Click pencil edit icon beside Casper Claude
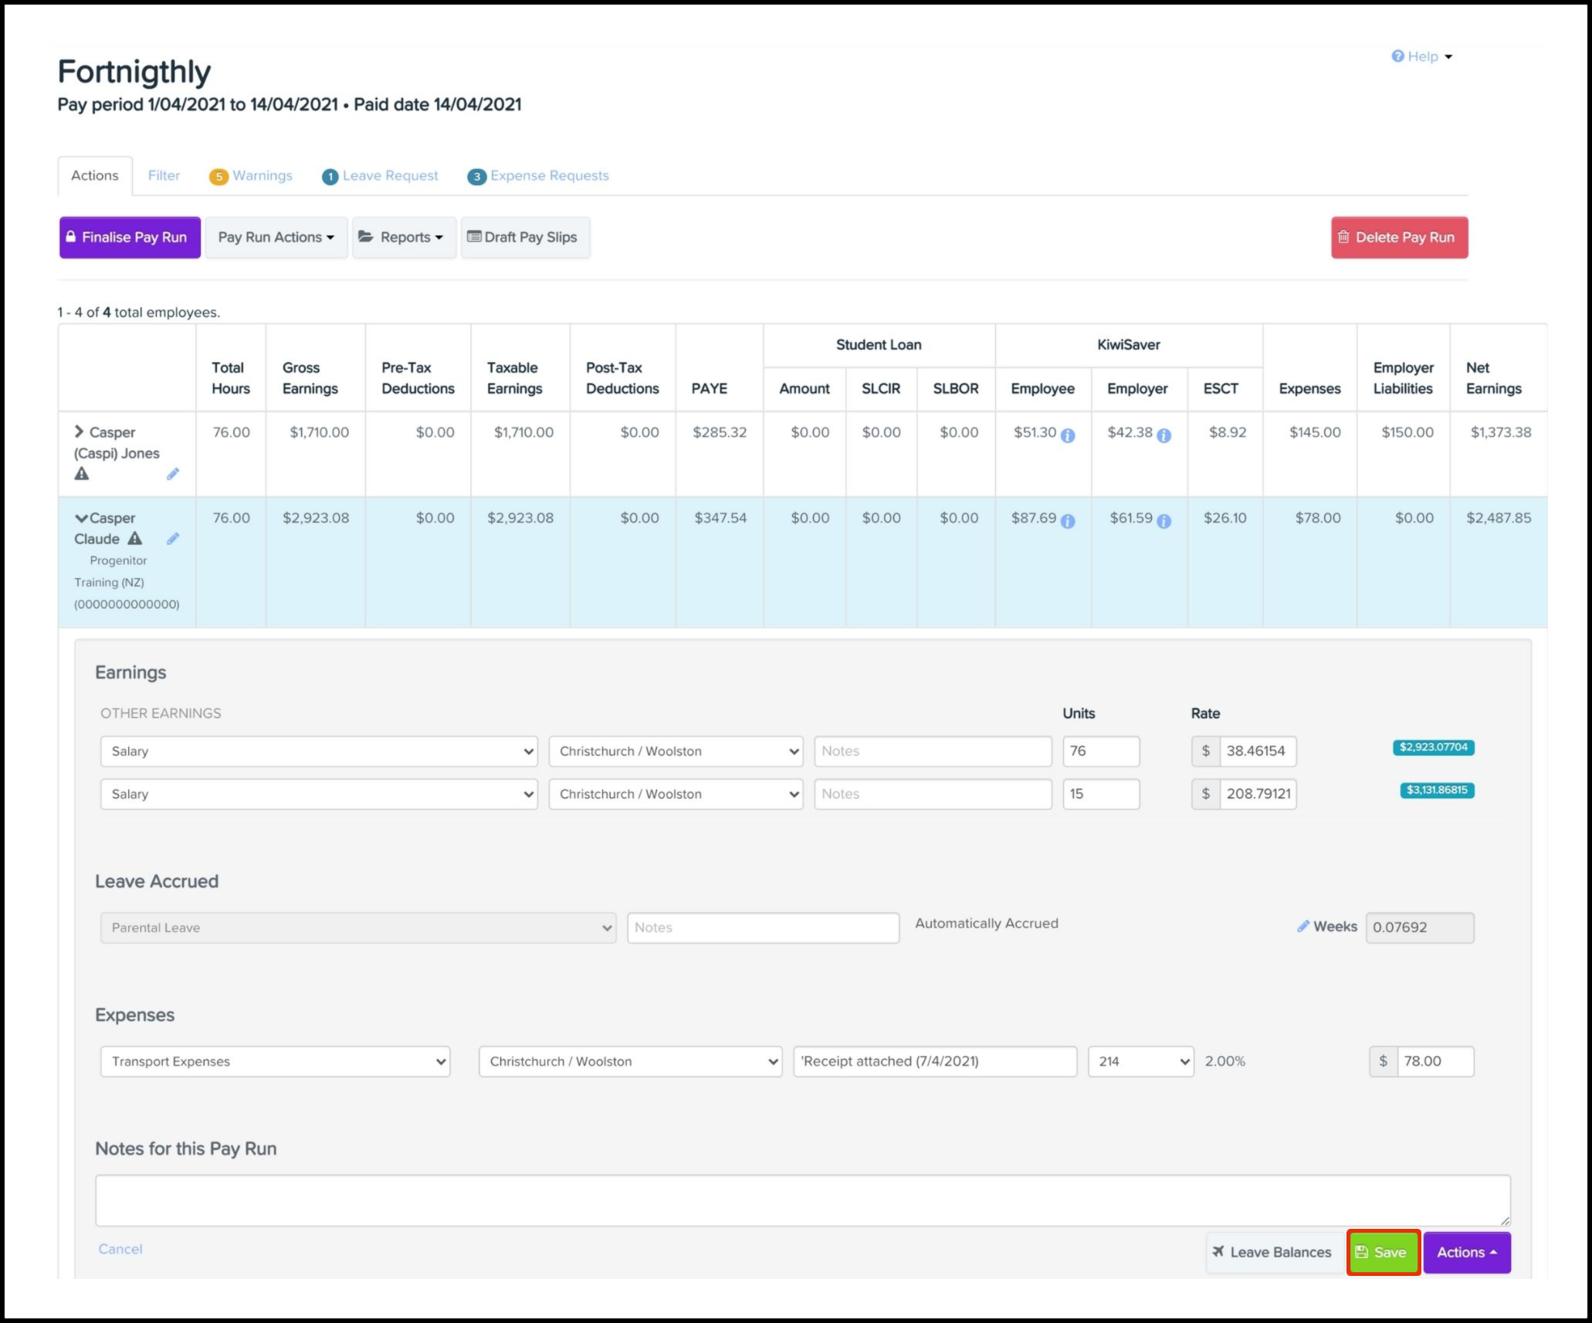 point(172,539)
